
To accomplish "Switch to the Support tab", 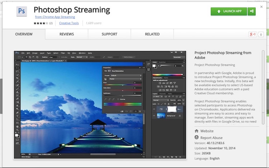I will point(109,34).
